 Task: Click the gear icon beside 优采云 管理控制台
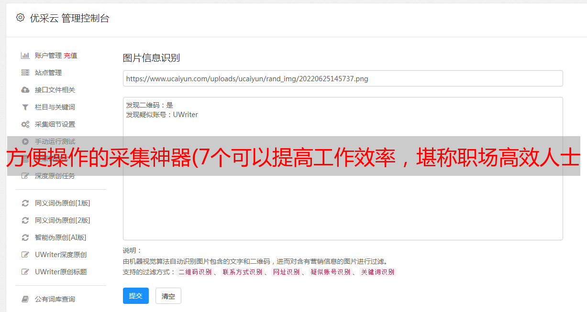(x=20, y=18)
